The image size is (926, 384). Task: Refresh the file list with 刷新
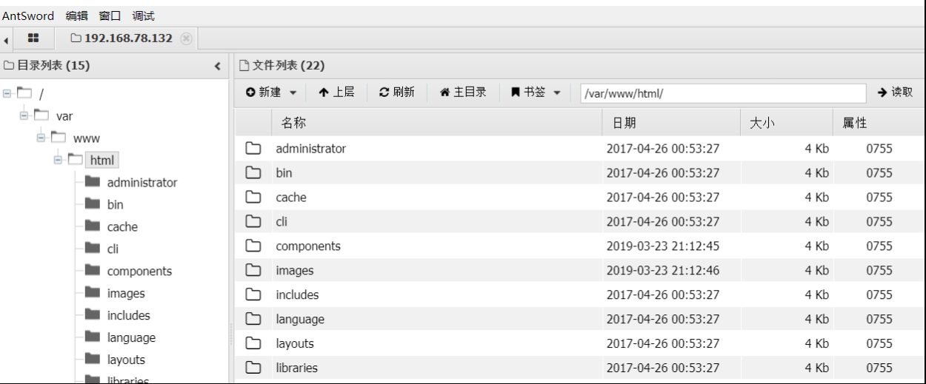[396, 92]
